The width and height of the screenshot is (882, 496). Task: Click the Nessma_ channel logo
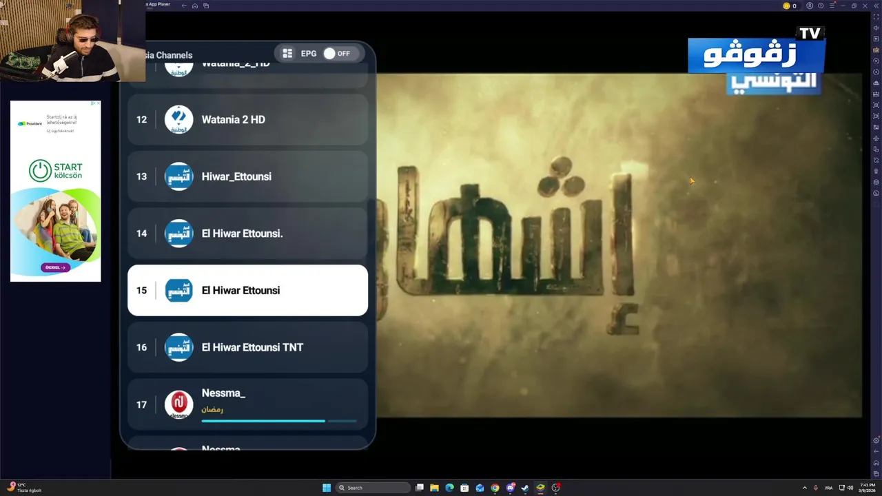coord(178,404)
